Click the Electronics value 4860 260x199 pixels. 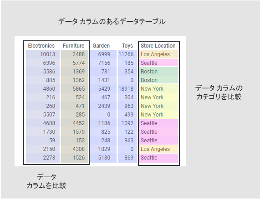[49, 88]
